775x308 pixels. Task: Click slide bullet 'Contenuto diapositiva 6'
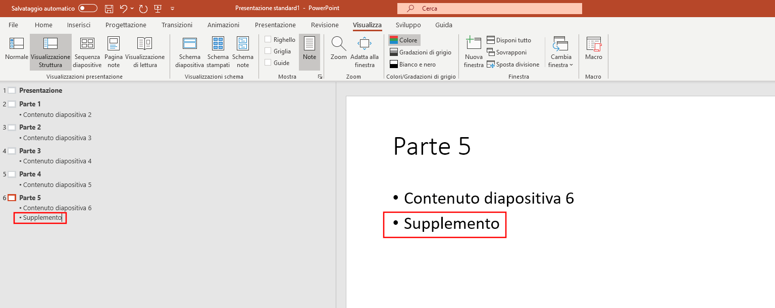(489, 198)
